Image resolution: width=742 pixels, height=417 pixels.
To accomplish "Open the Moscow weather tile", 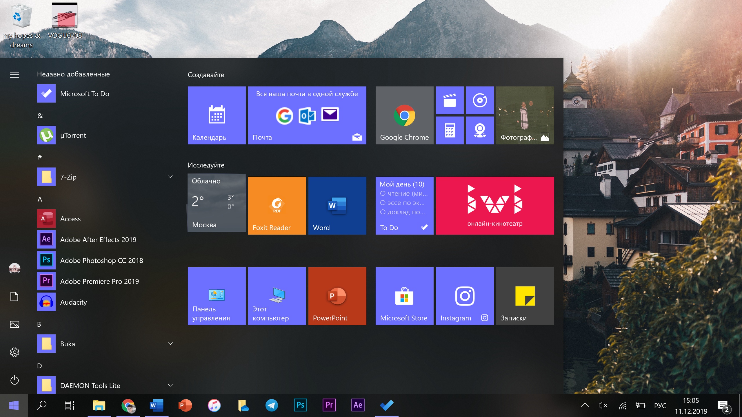I will 217,203.
